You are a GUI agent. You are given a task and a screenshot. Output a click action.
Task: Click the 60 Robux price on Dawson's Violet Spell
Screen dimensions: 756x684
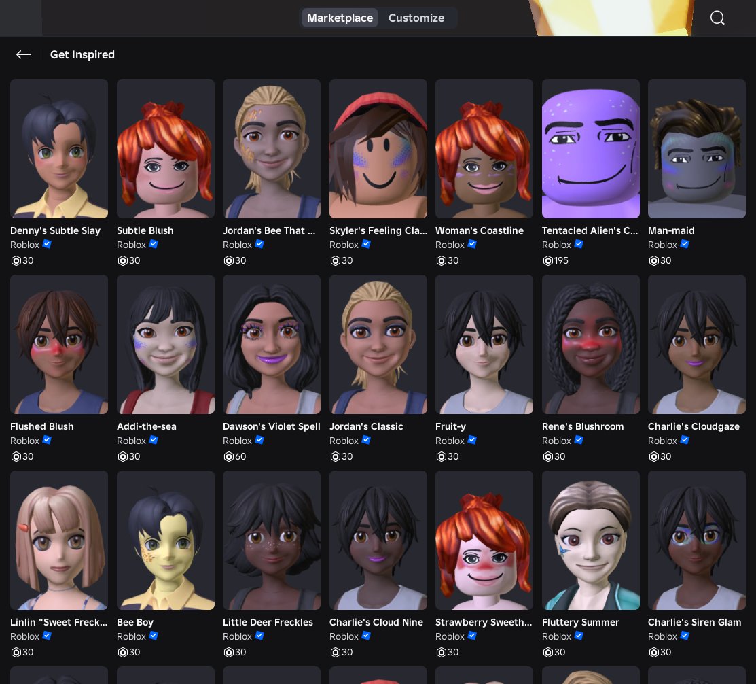(x=240, y=457)
